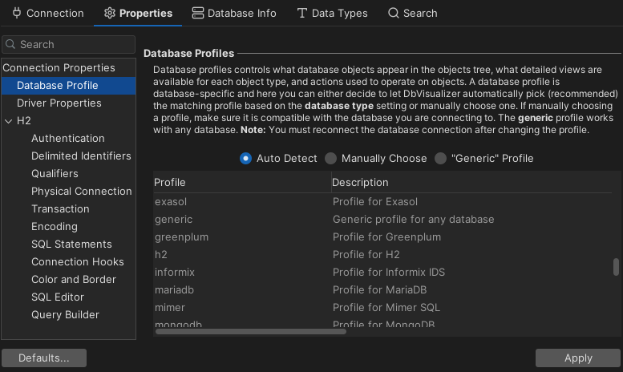Screen dimensions: 623x372
Task: Switch to the Data Types tab
Action: point(332,13)
